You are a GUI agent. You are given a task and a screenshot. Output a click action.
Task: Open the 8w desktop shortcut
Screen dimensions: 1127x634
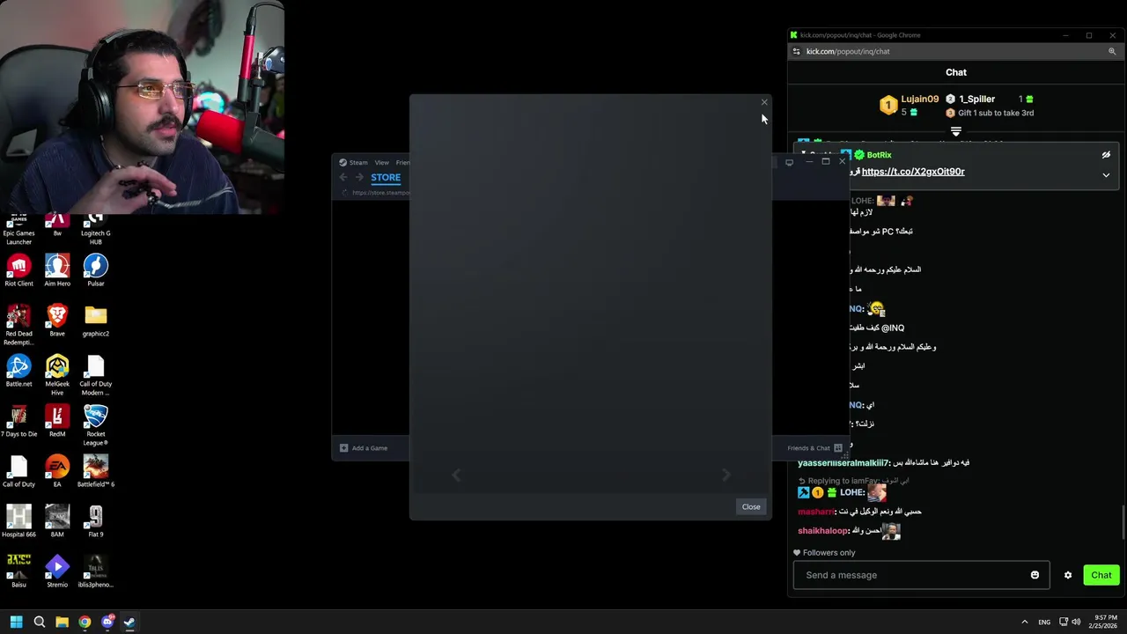click(57, 225)
